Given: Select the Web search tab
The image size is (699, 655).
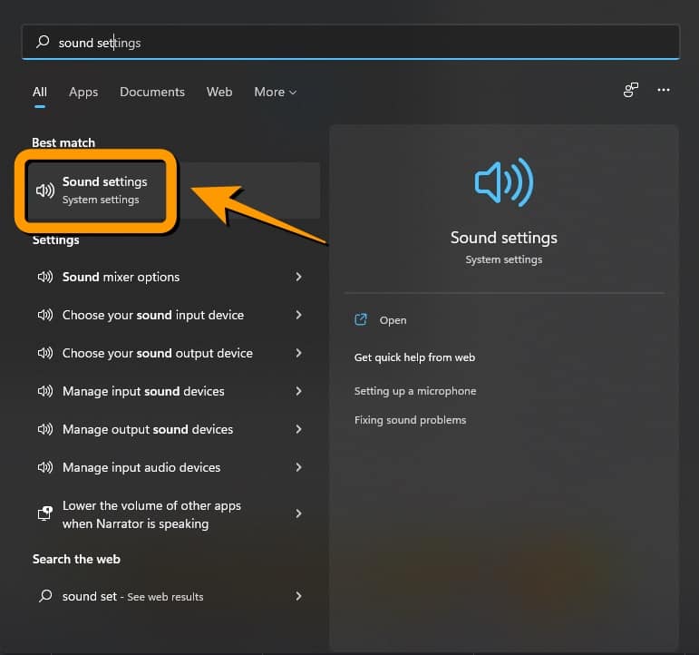Looking at the screenshot, I should coord(219,92).
